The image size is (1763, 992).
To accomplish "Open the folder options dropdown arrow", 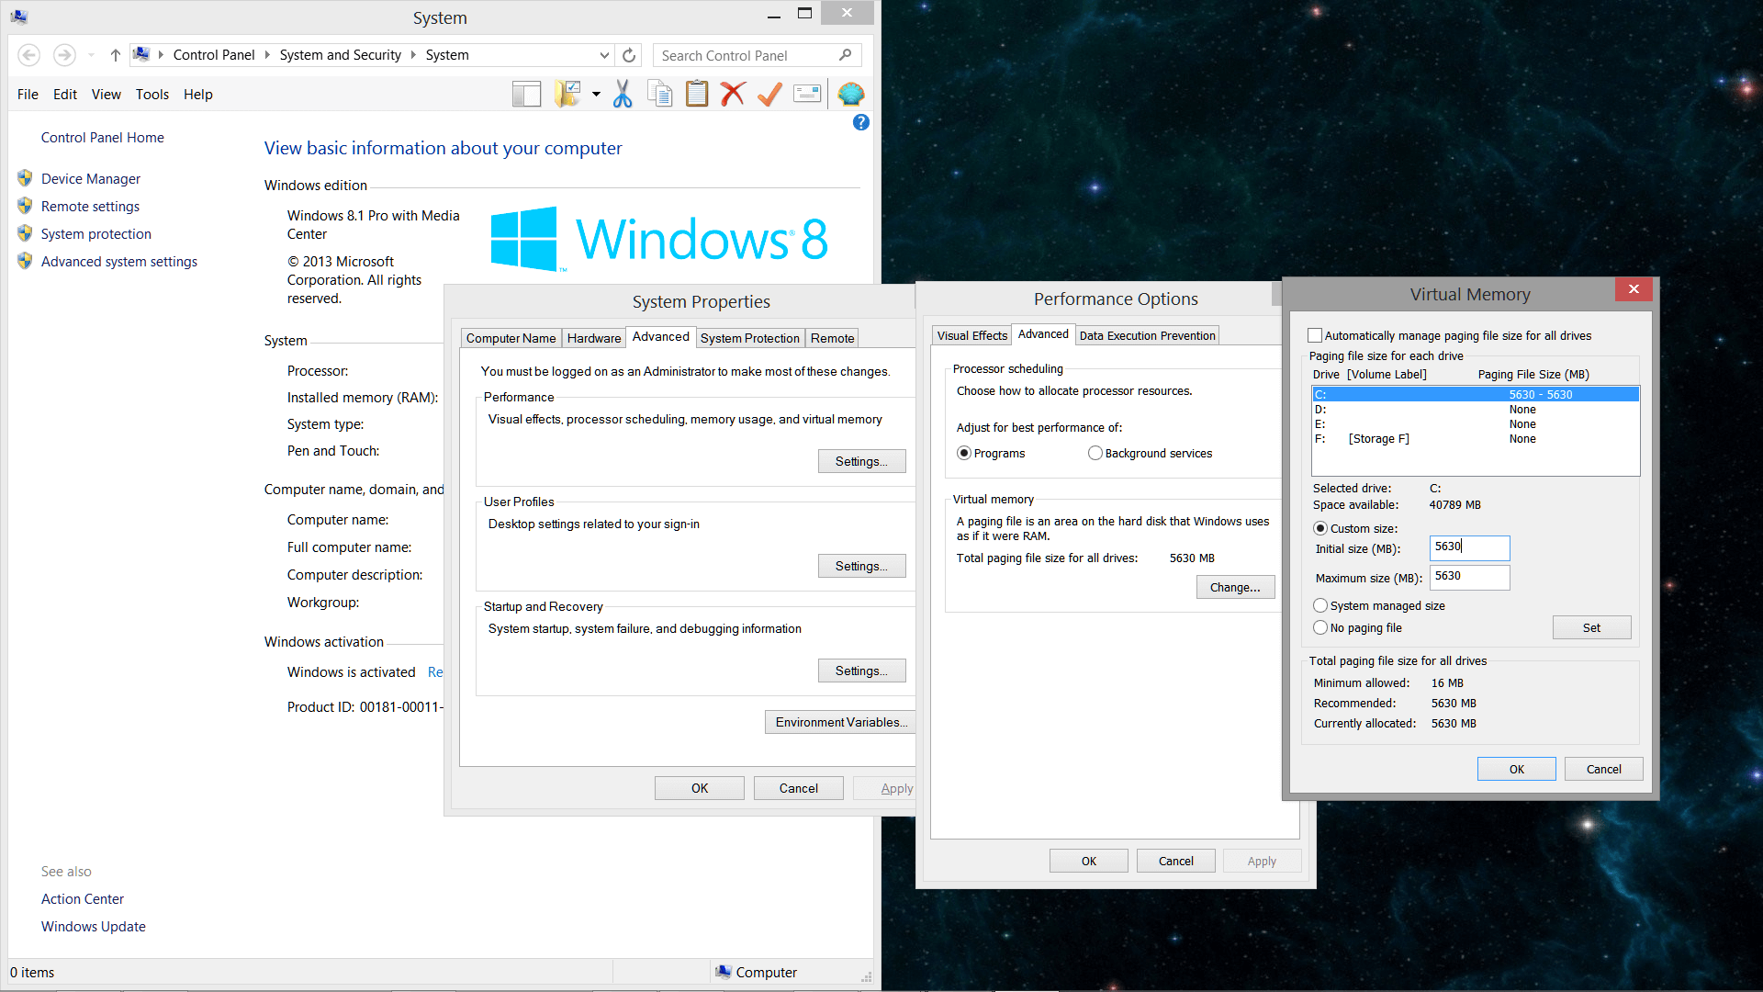I will tap(596, 94).
